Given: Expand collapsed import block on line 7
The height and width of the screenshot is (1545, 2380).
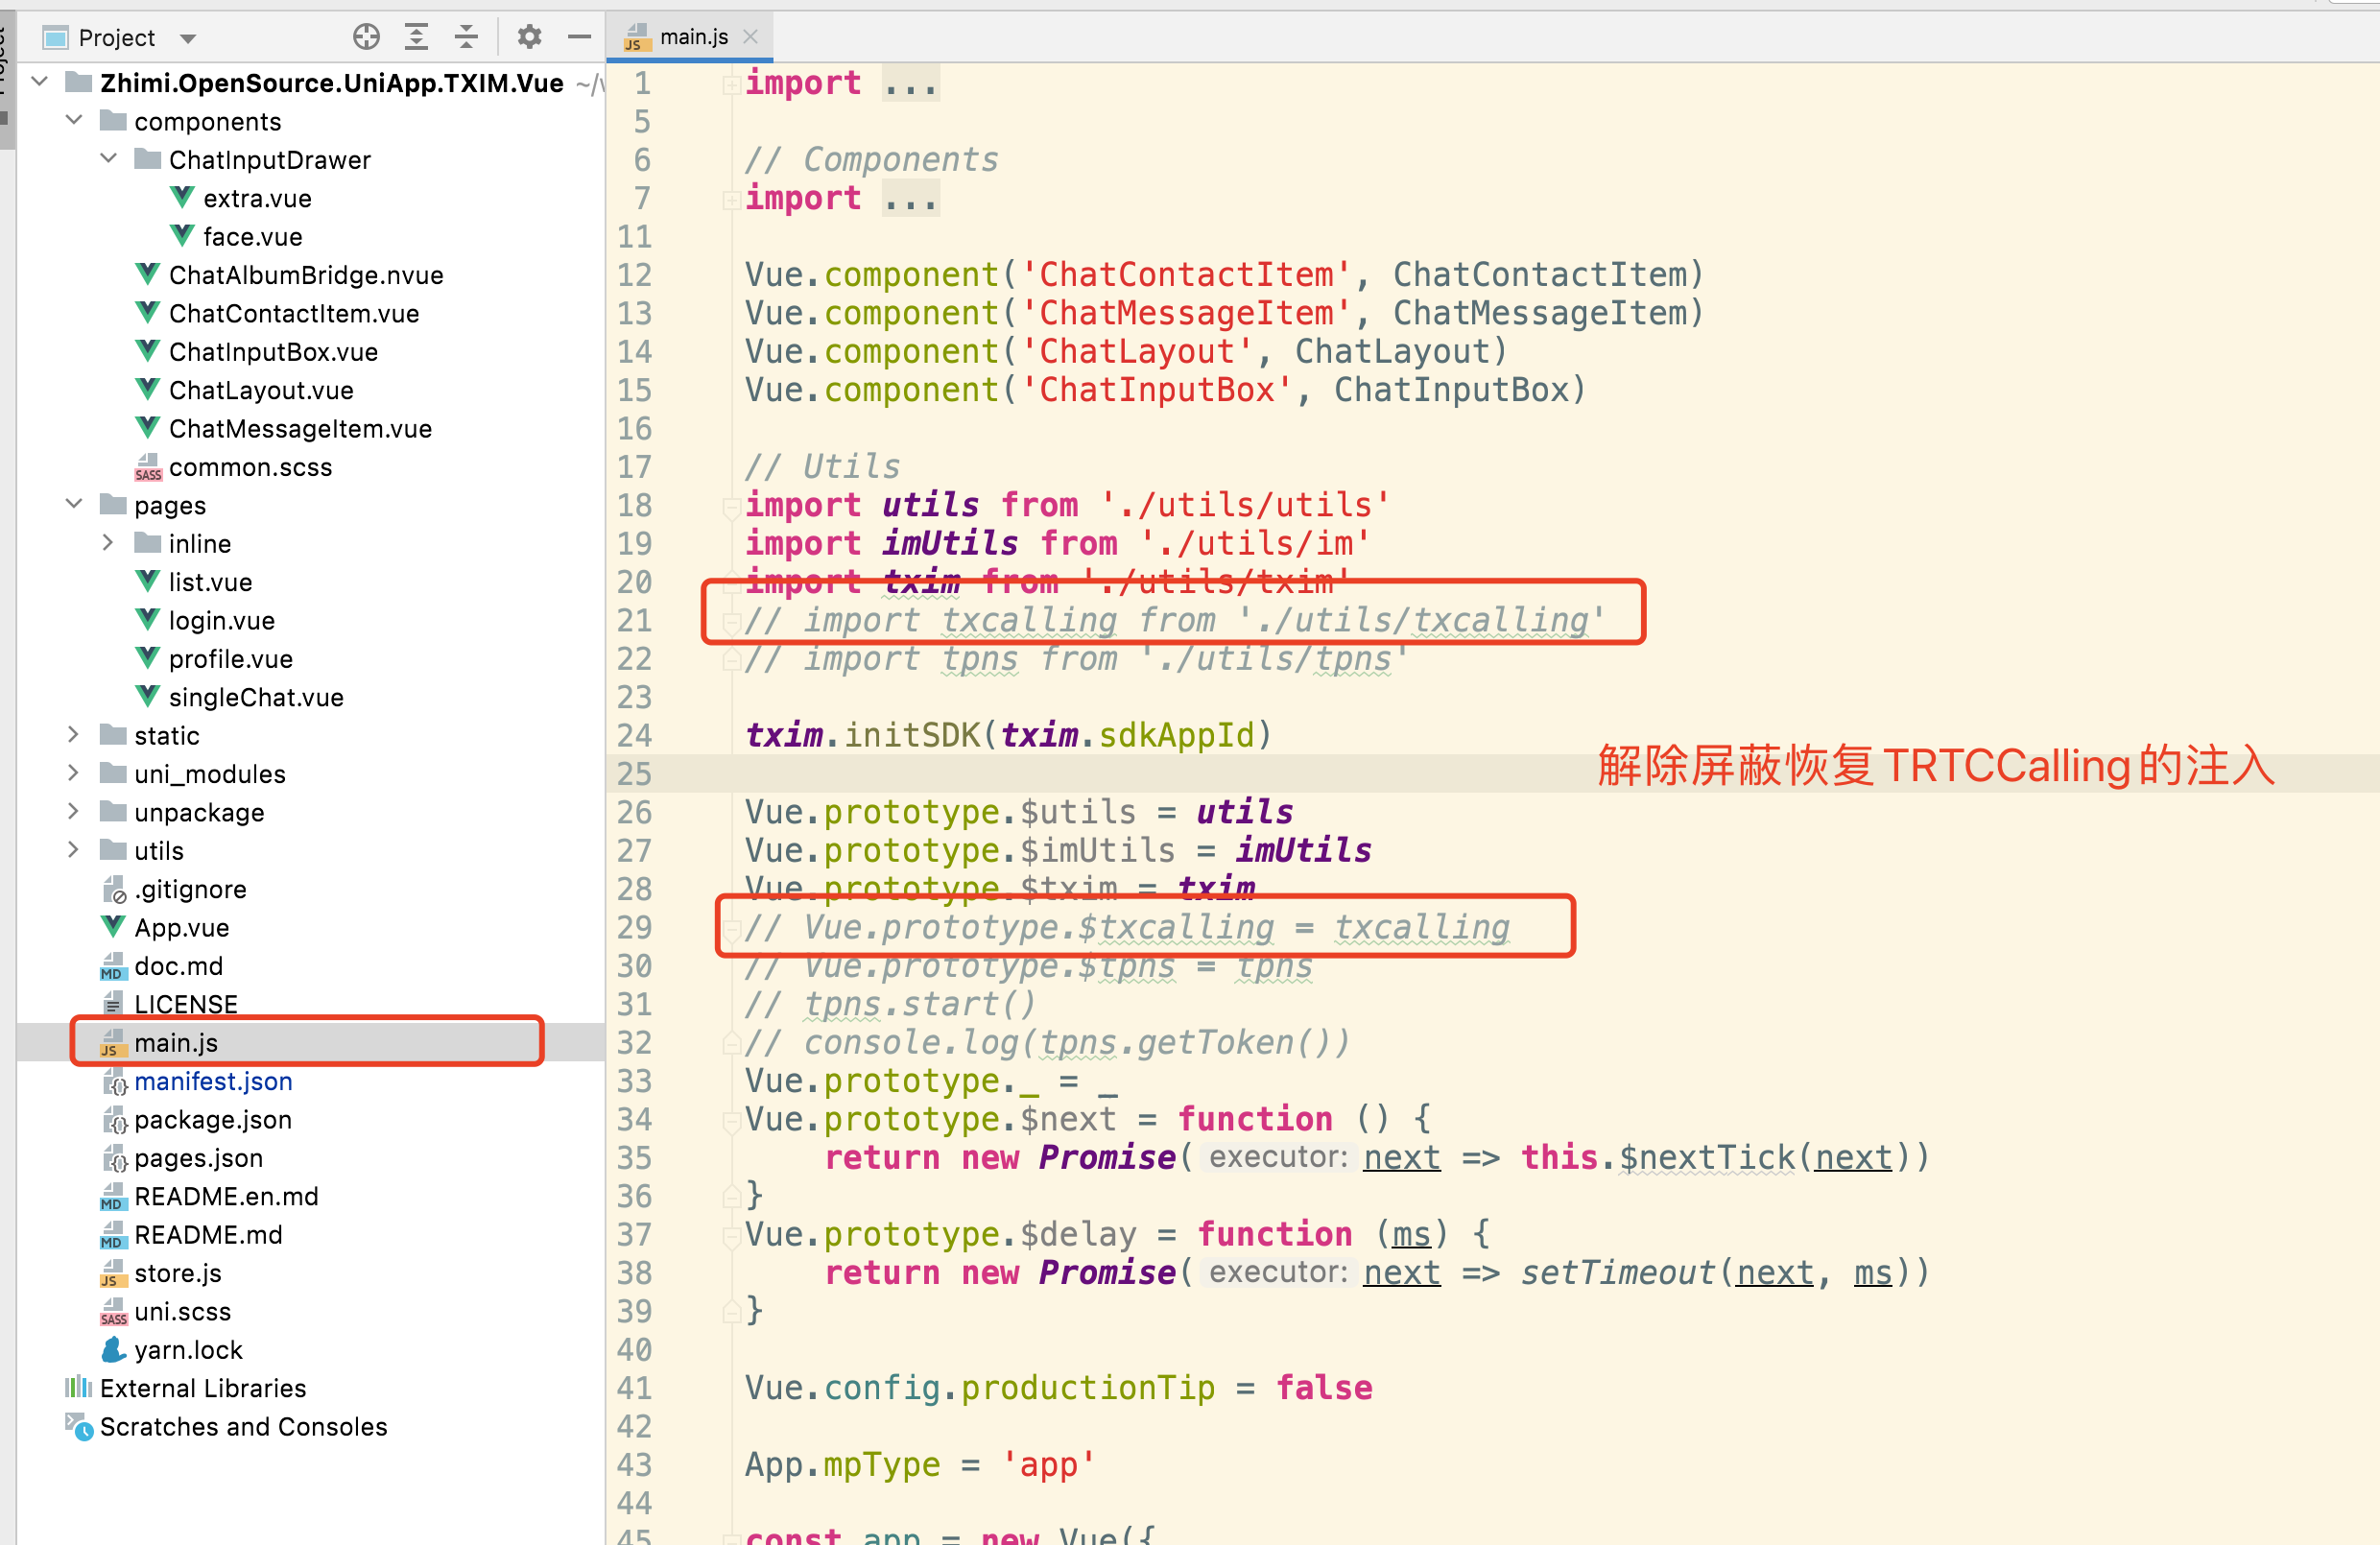Looking at the screenshot, I should [731, 199].
